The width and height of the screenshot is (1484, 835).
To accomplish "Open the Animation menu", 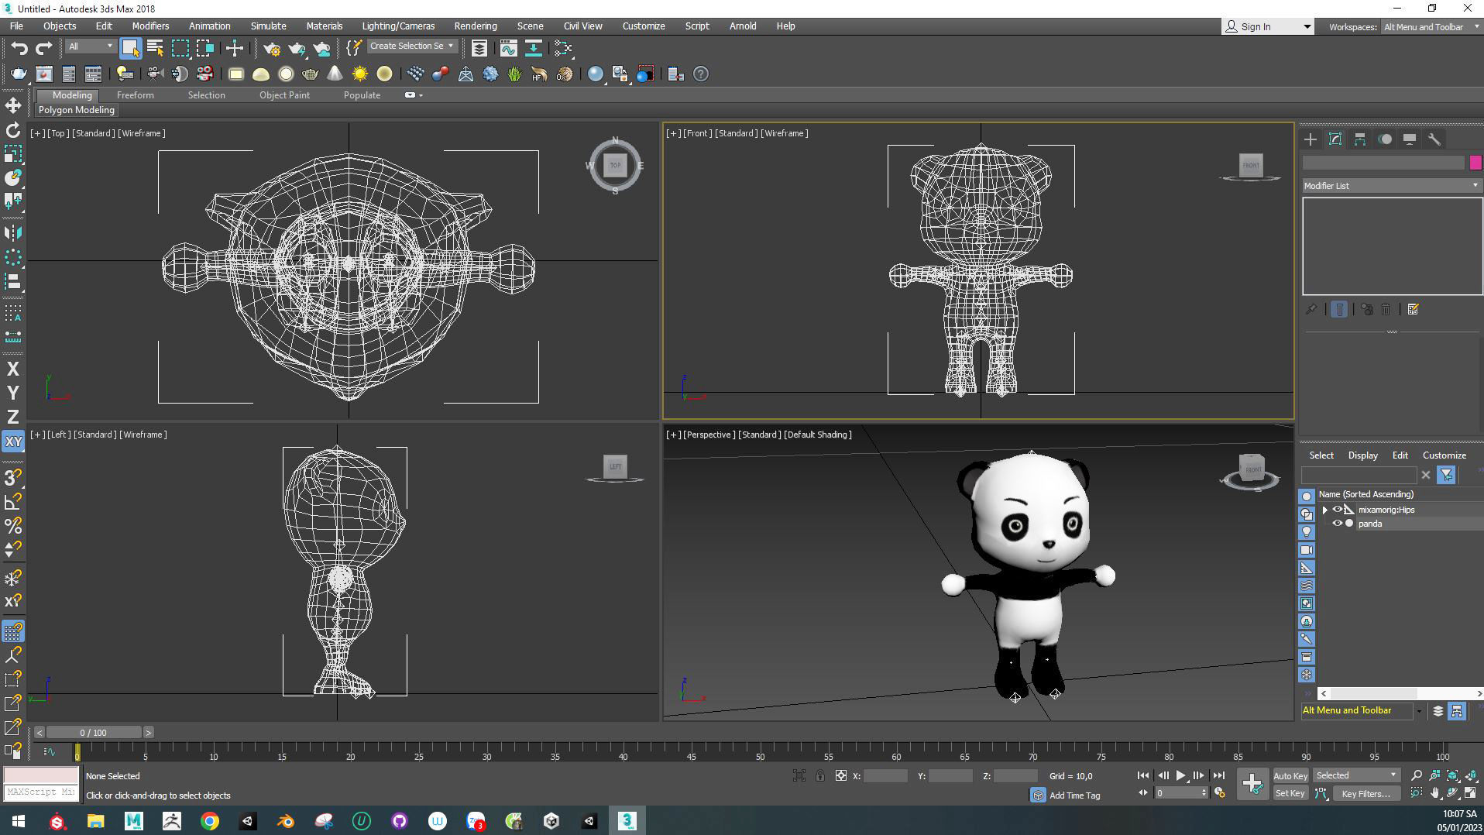I will [209, 26].
